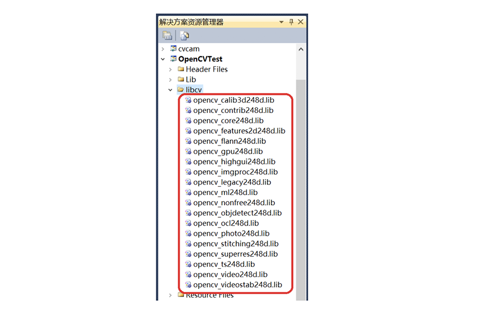Click the opencv_features2d248d.lib file icon
Screen dimensions: 477x321
click(x=188, y=131)
